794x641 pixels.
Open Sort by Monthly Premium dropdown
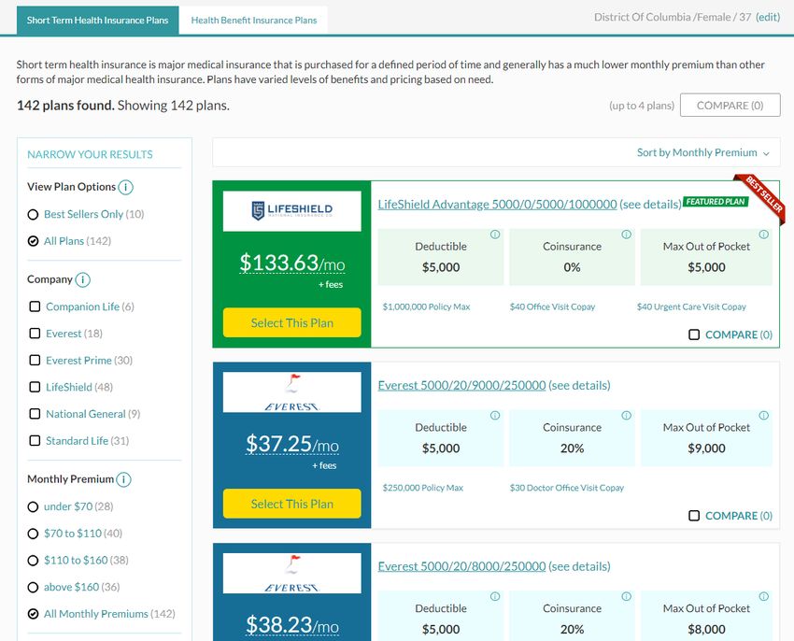702,152
